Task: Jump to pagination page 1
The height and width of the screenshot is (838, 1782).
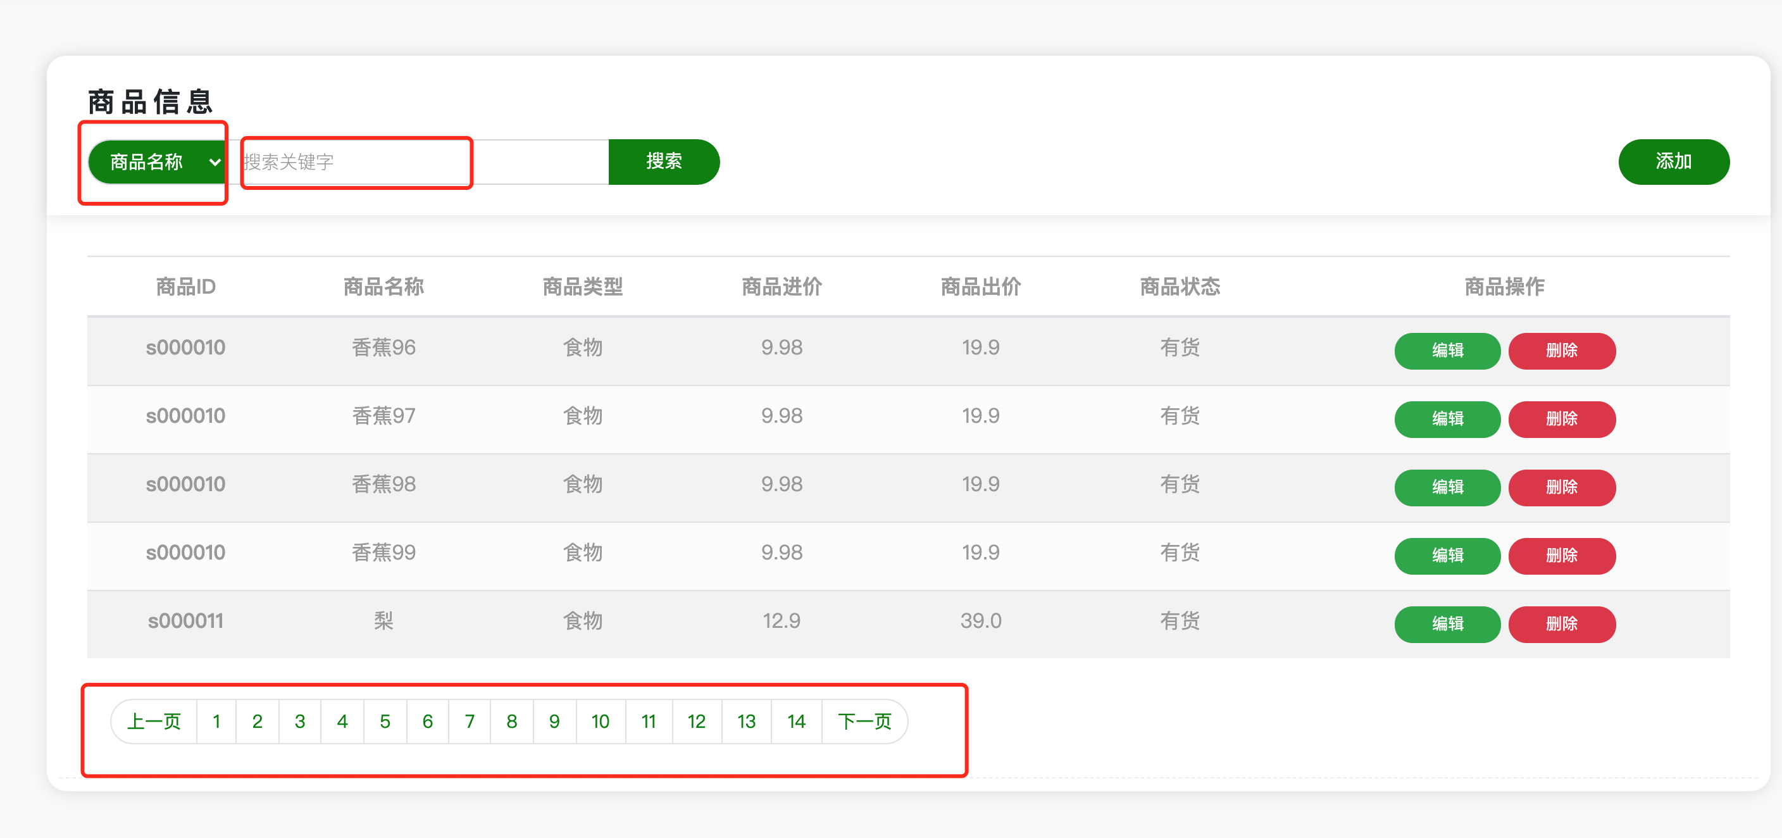Action: coord(216,722)
